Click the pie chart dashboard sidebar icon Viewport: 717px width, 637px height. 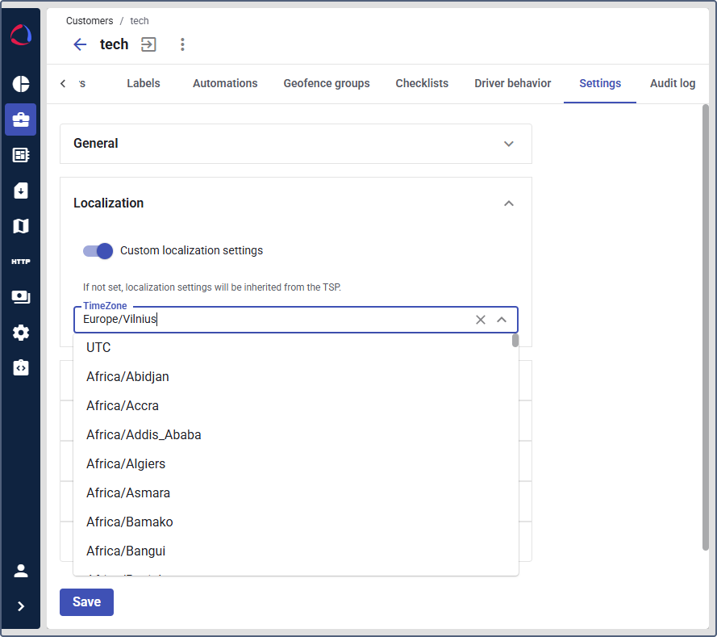coord(21,84)
